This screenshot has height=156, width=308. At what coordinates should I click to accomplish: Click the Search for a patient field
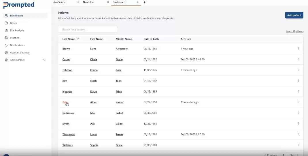(x=87, y=29)
